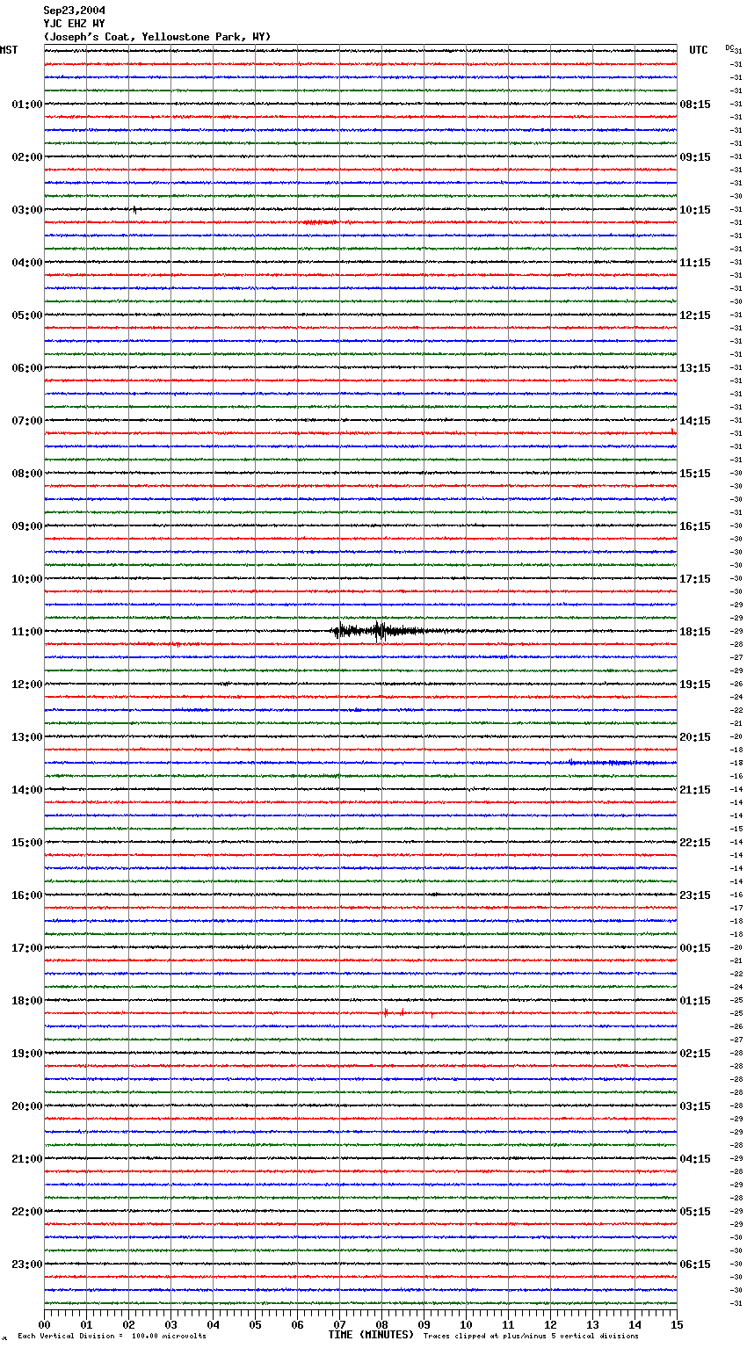Click the 10:15 UTC time label
This screenshot has width=747, height=1348.
click(x=695, y=210)
